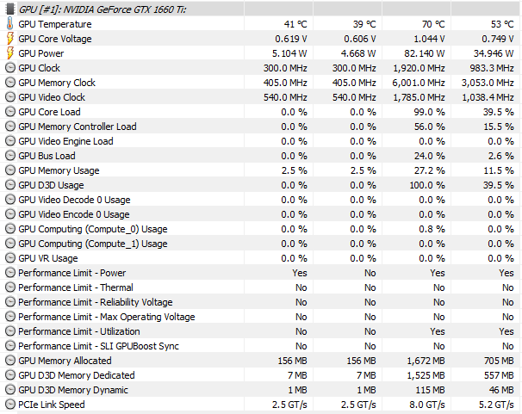Viewport: 522px width, 414px height.
Task: Select Performance Limit - Power entry
Action: 71,273
